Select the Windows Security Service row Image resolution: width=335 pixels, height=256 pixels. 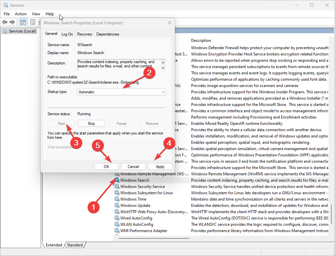[x=221, y=186]
